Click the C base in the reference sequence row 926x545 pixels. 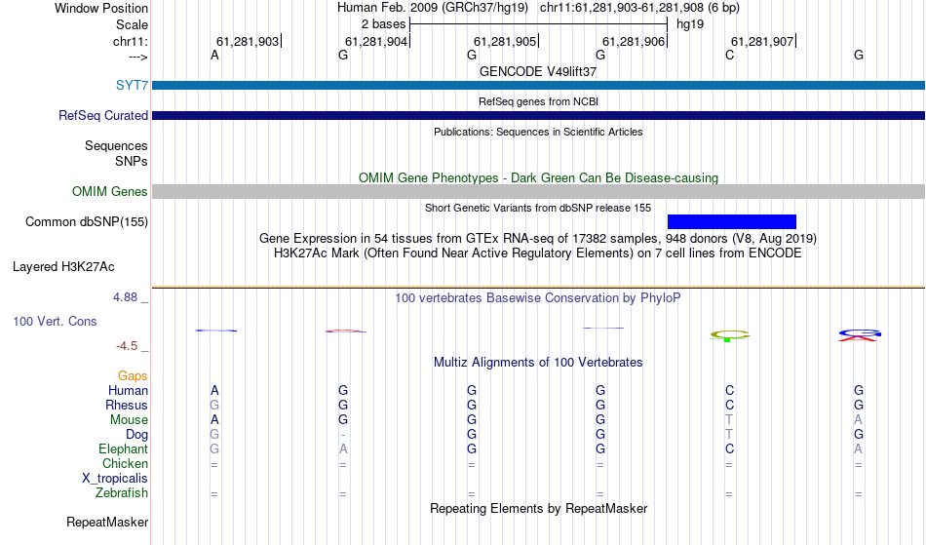729,55
